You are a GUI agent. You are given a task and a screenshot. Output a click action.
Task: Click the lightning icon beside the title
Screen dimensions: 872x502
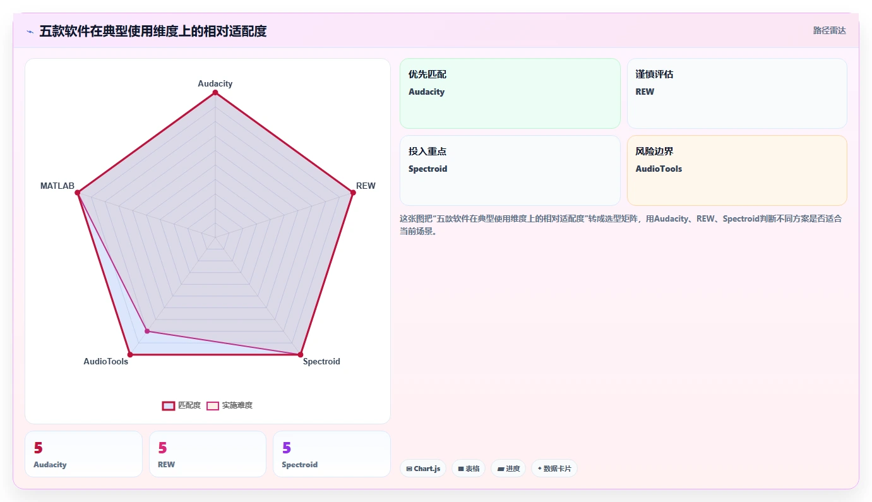click(x=30, y=32)
